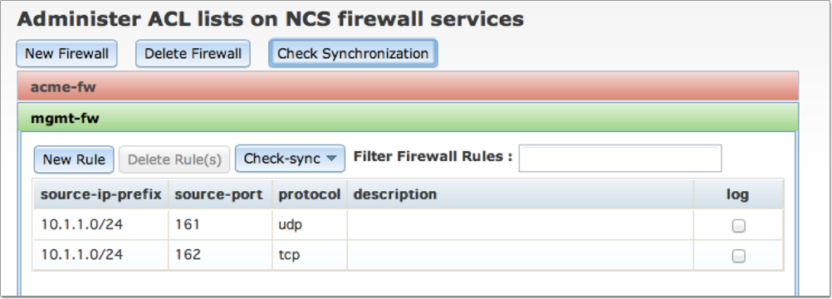Viewport: 832px width, 299px height.
Task: Sort by source-port column header
Action: pos(219,194)
